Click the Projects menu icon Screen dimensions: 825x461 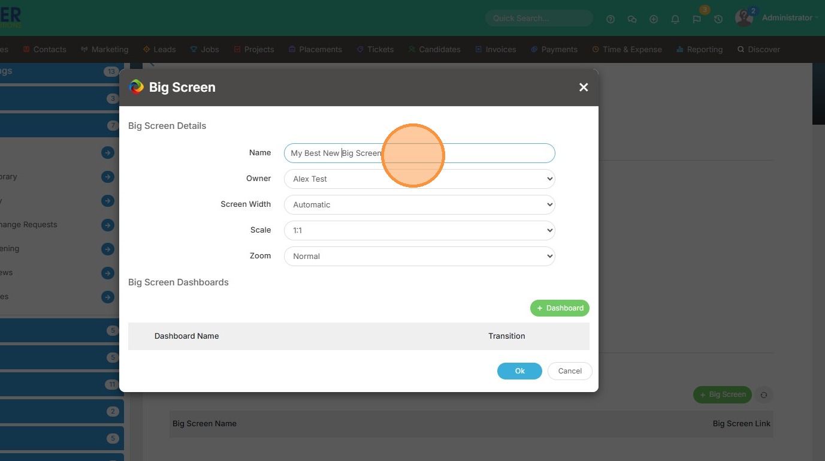coord(237,49)
